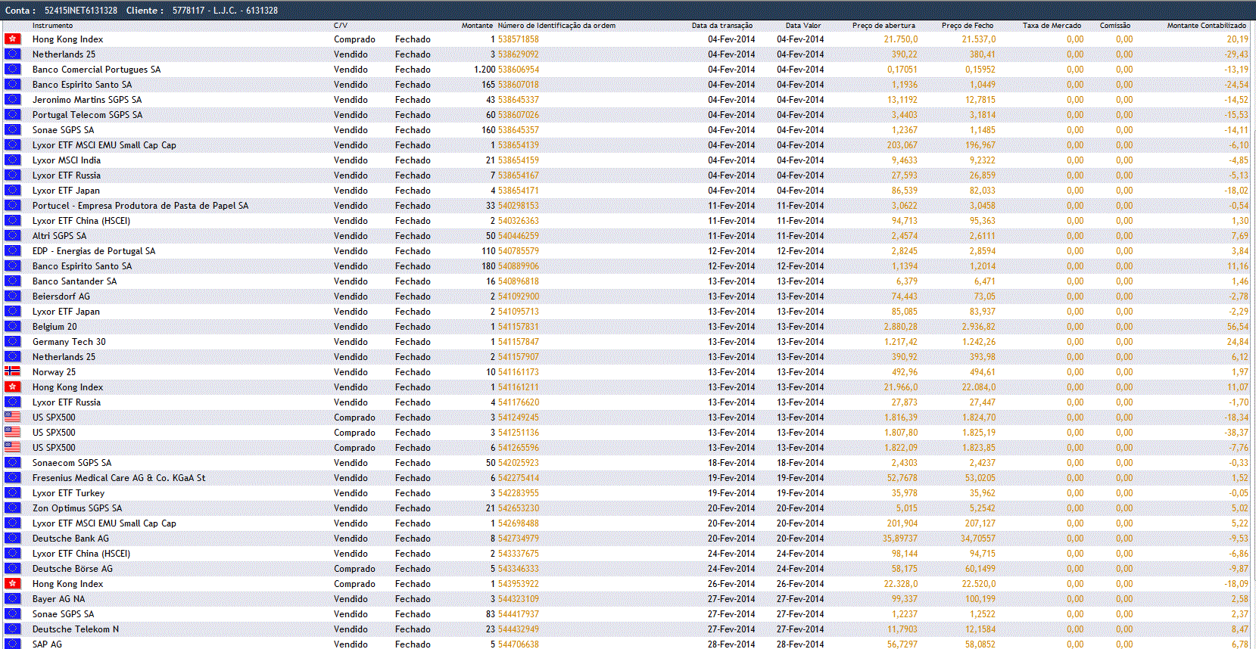Click the Hong Kong flag on order 538571858 row
The height and width of the screenshot is (649, 1256).
[12, 39]
